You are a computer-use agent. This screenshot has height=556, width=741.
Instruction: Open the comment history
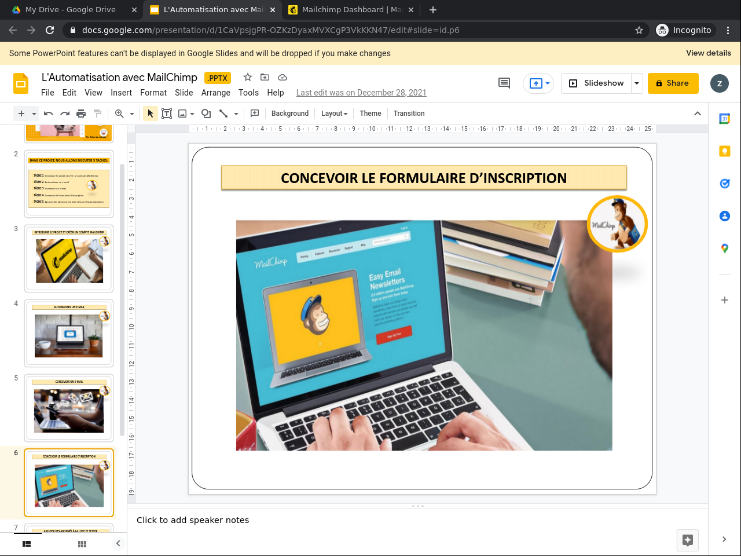point(504,83)
